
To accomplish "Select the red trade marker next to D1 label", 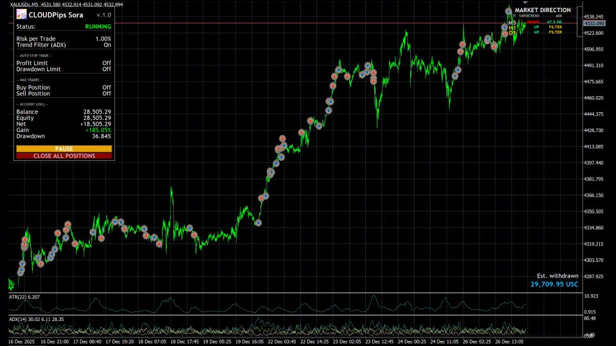I will coord(505,34).
